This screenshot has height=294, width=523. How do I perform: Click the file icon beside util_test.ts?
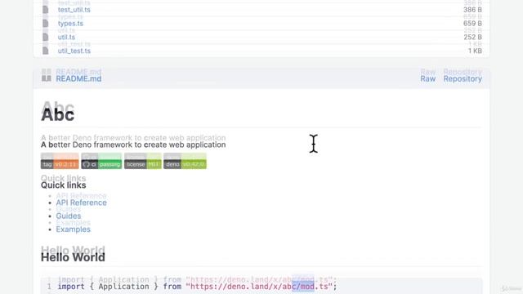tap(46, 51)
